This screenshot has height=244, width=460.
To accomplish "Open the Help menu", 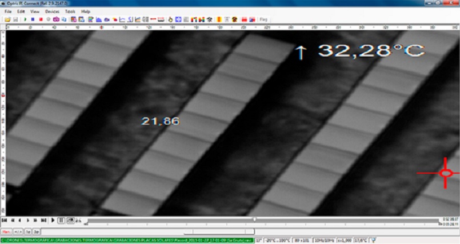I will coord(85,11).
